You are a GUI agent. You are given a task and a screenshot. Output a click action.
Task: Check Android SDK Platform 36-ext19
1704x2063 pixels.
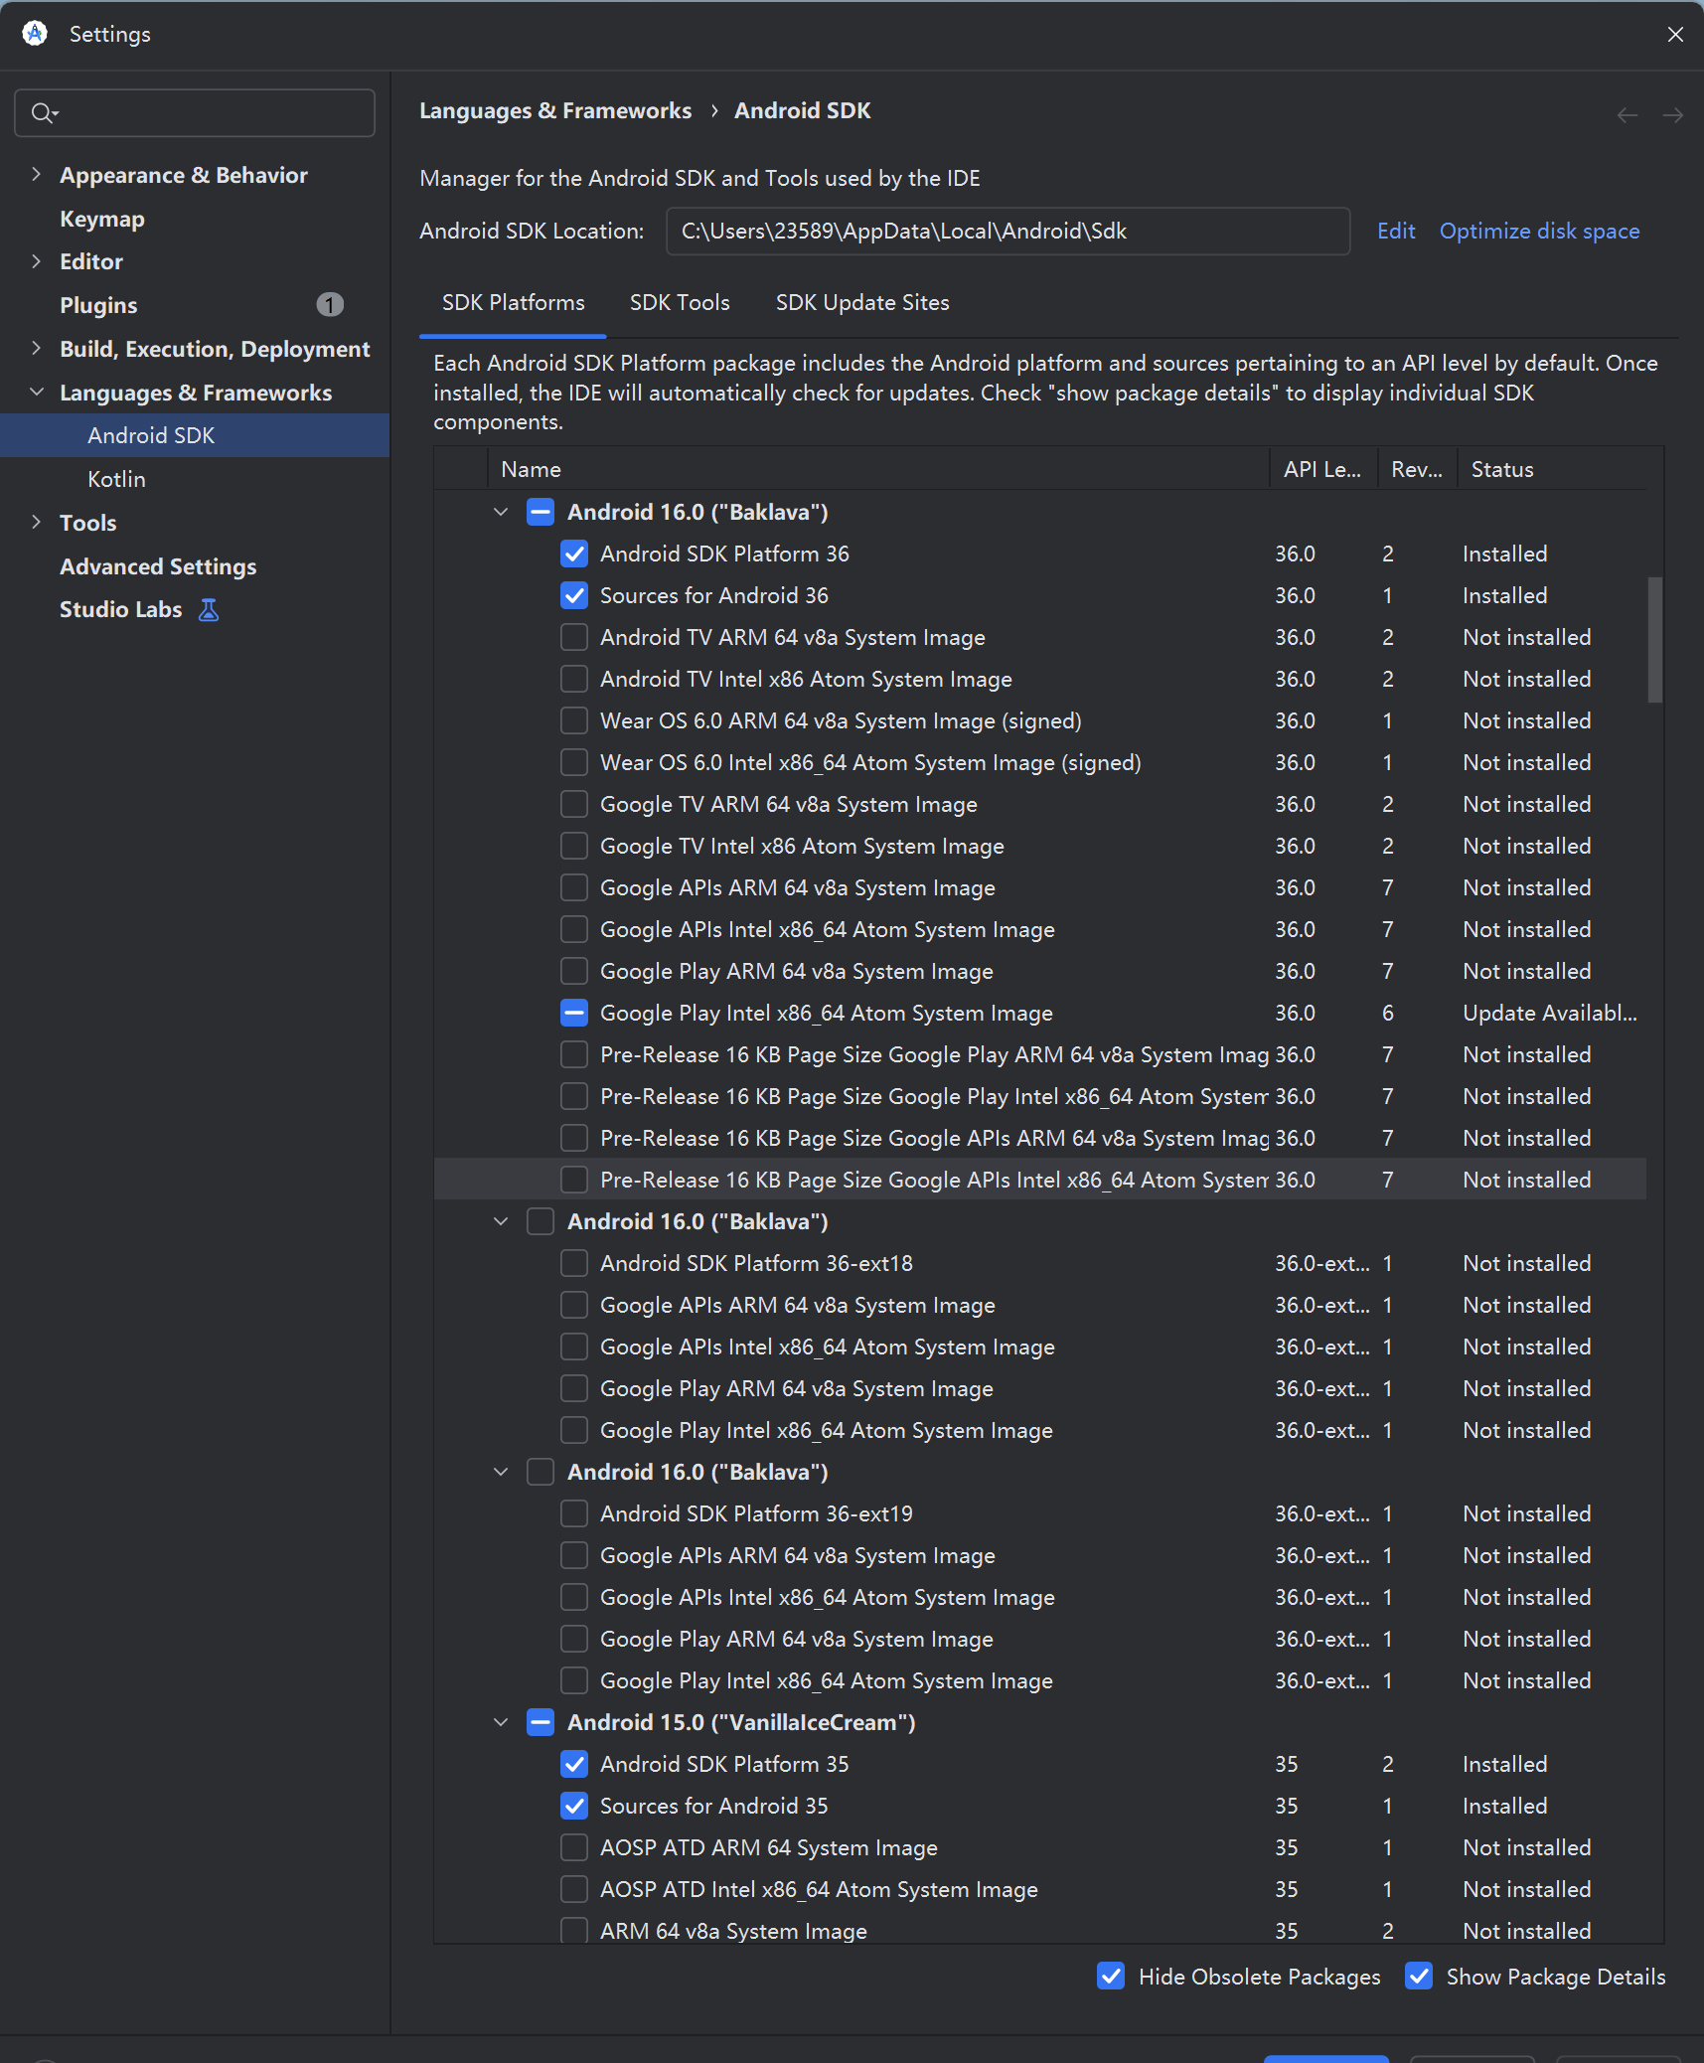click(x=574, y=1513)
